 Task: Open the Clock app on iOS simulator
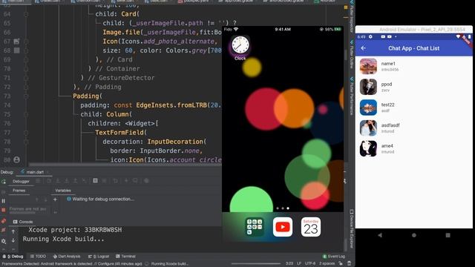(x=240, y=45)
